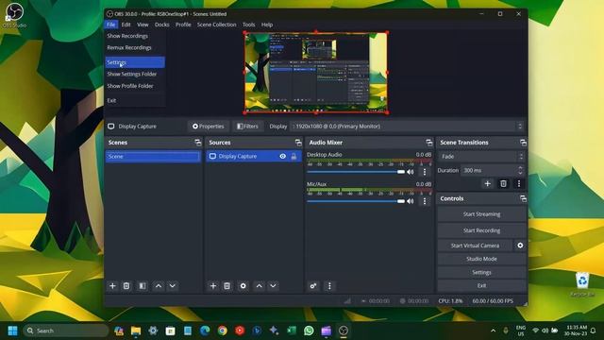Open advanced audio properties gears icon
The width and height of the screenshot is (604, 340).
[313, 286]
